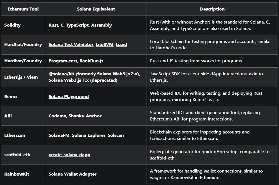Open the Anchor link
Viewport: 279px width, 185px height.
94,116
